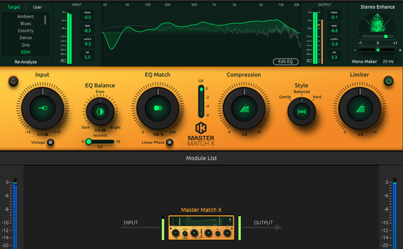Click the Dark EQ Balance label
Screen dimensions: 403x249
click(x=86, y=128)
